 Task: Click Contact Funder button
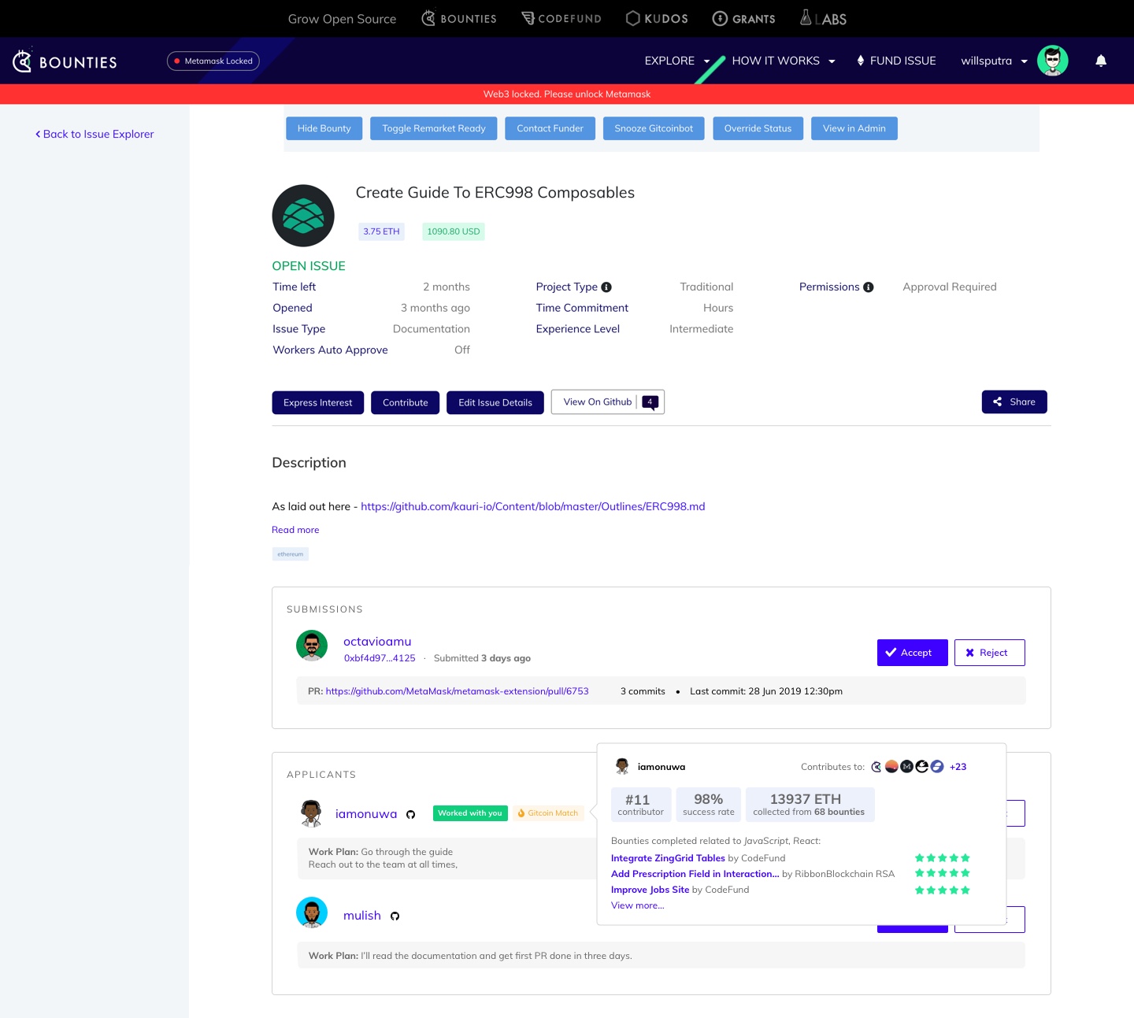550,128
